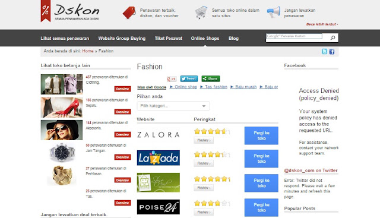
Task: Open the Blog menu item
Action: pyautogui.click(x=233, y=39)
